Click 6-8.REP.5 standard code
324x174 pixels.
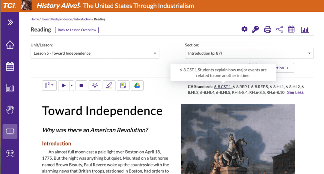(260, 87)
